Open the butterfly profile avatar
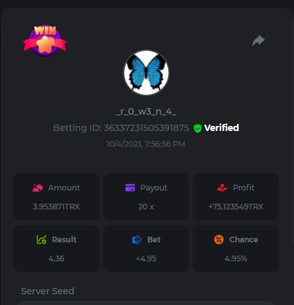The image size is (294, 305). 146,73
